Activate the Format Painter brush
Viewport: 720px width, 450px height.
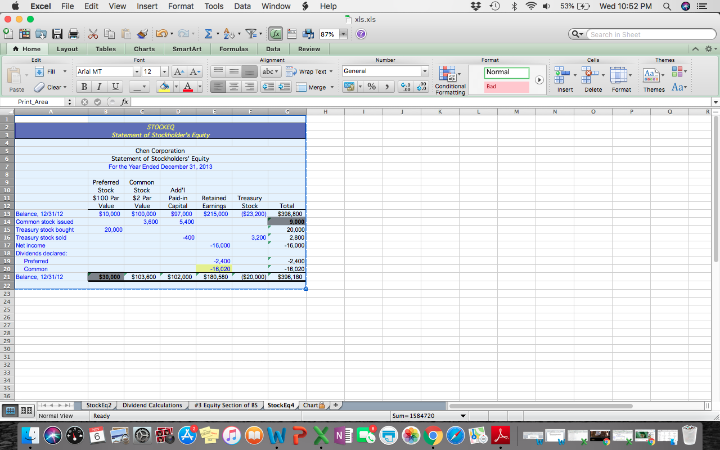click(x=142, y=34)
